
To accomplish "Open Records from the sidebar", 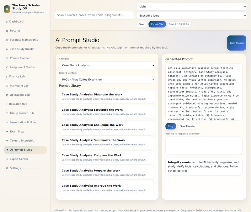I will [x=25, y=31].
